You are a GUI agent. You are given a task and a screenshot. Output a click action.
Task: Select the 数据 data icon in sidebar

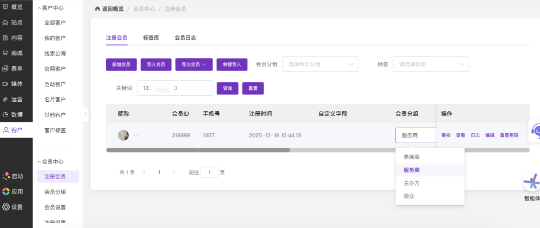[5, 114]
